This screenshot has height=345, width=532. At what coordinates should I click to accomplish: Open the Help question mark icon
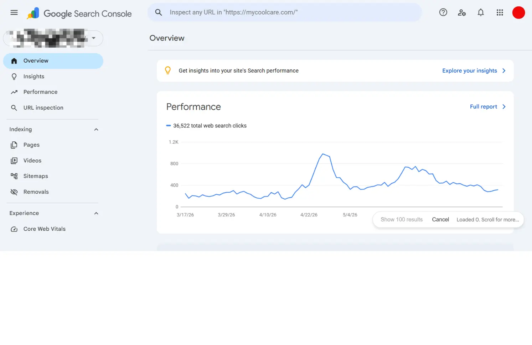click(443, 12)
